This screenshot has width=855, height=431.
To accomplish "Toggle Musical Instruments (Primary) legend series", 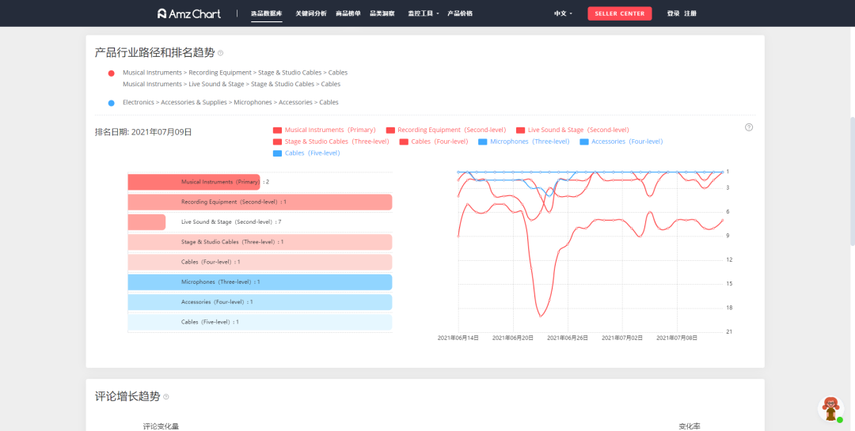I will pyautogui.click(x=325, y=130).
